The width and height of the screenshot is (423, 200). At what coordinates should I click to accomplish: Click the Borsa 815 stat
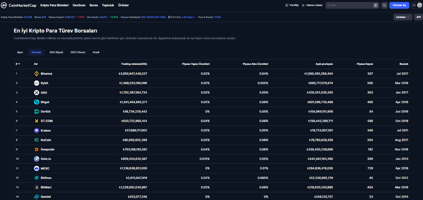40,17
